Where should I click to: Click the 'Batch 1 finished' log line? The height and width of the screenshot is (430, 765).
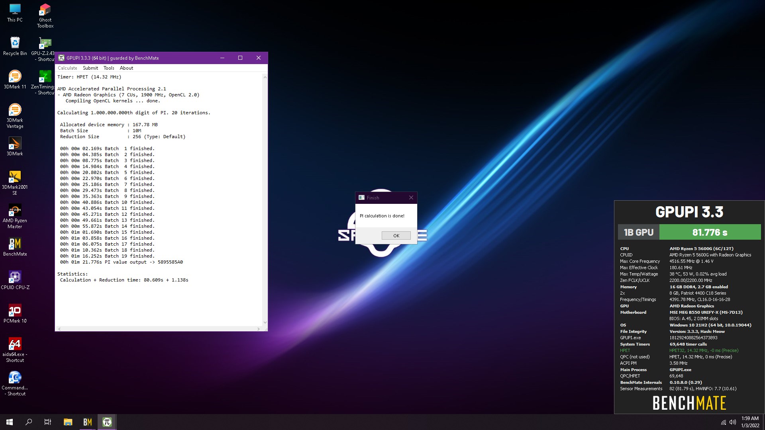pos(107,149)
